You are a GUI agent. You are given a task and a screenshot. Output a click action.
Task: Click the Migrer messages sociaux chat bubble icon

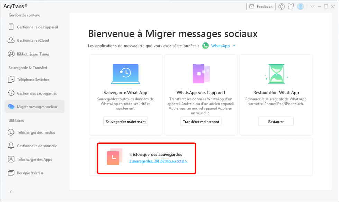point(11,107)
